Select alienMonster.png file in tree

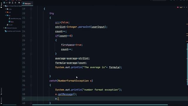coord(15,19)
